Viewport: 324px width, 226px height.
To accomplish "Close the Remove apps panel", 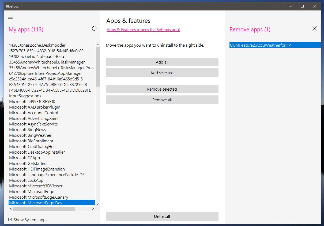I will click(315, 28).
